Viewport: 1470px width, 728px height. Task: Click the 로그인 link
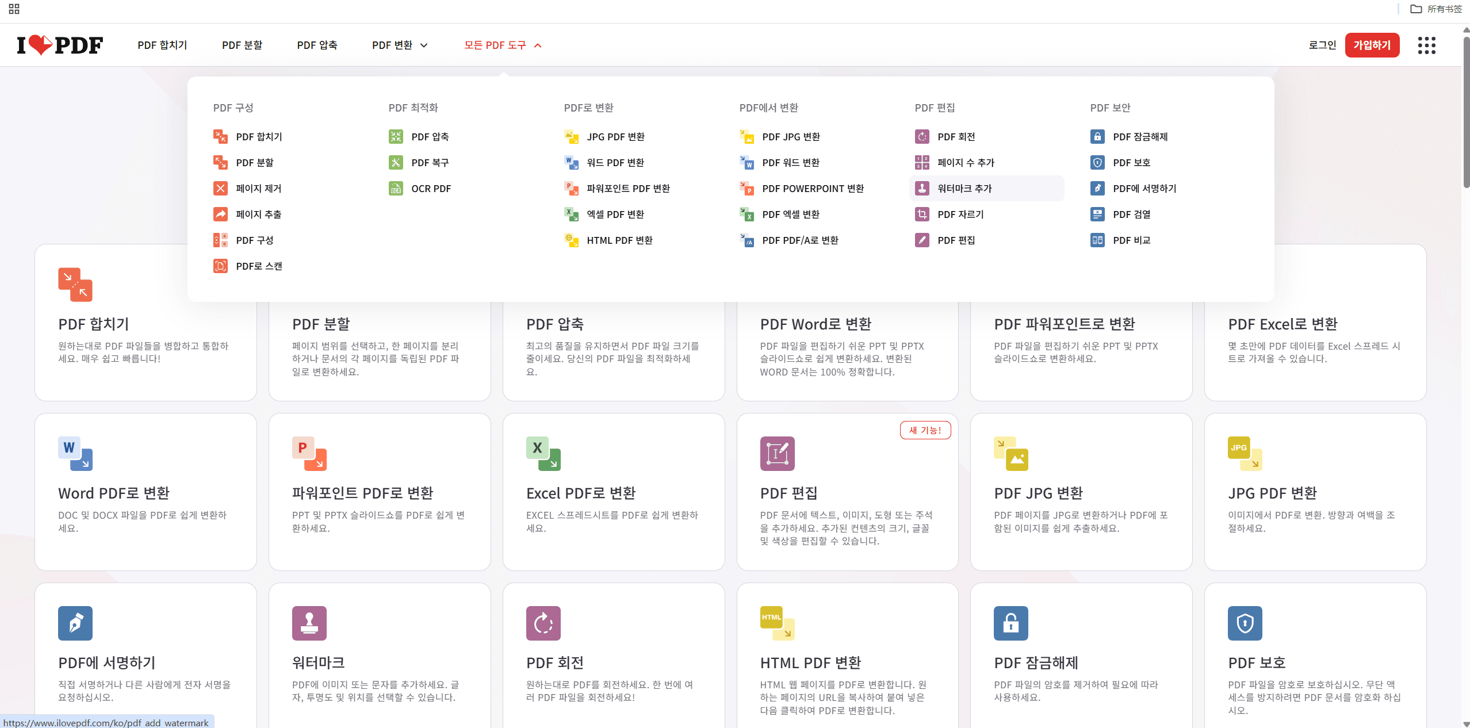coord(1322,45)
